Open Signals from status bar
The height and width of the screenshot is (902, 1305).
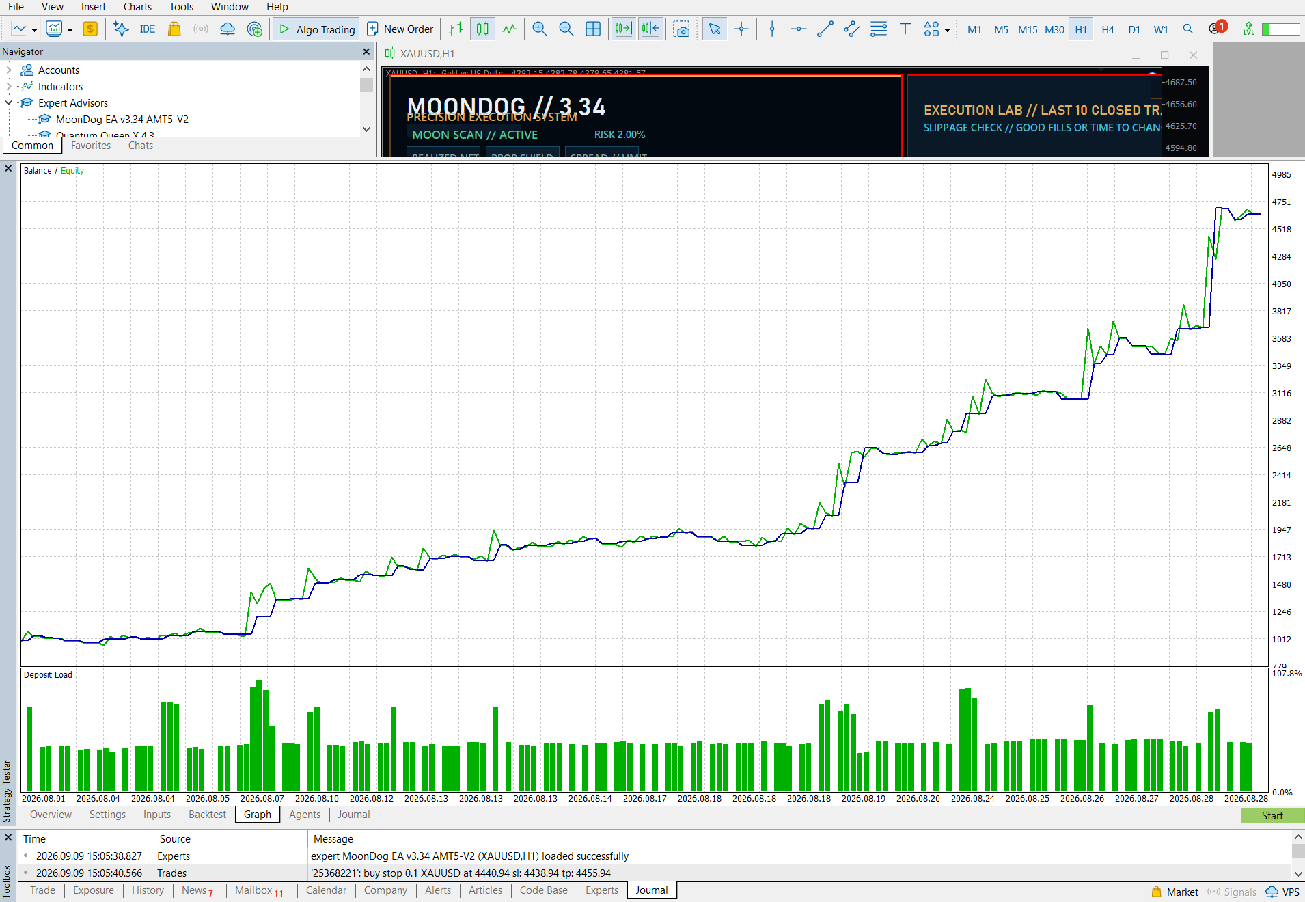coord(1232,892)
